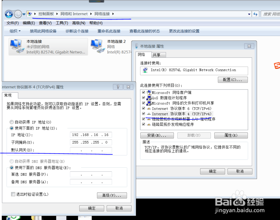Uncheck Internet 协议版本 6 (TCP/IPv6)
Viewport: 280px width, 220px height.
click(x=143, y=109)
